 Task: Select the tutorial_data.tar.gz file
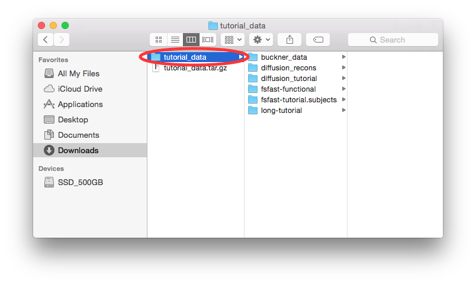pyautogui.click(x=195, y=67)
